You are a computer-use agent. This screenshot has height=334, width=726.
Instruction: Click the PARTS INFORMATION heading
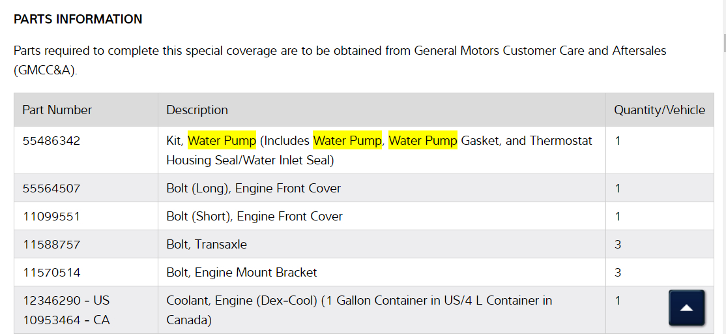click(x=78, y=19)
